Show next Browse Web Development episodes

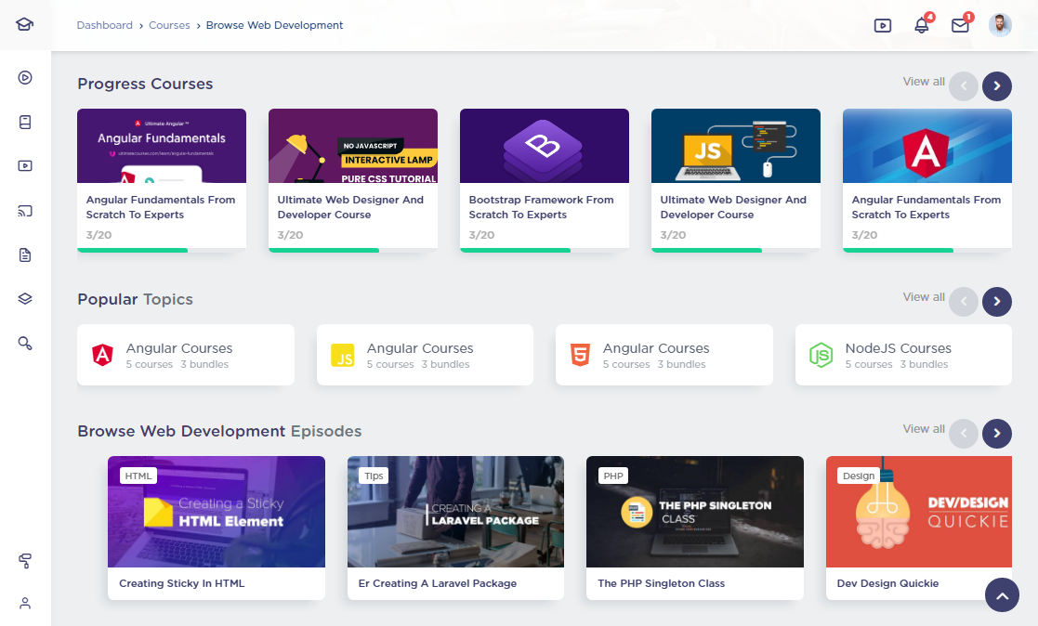point(997,434)
